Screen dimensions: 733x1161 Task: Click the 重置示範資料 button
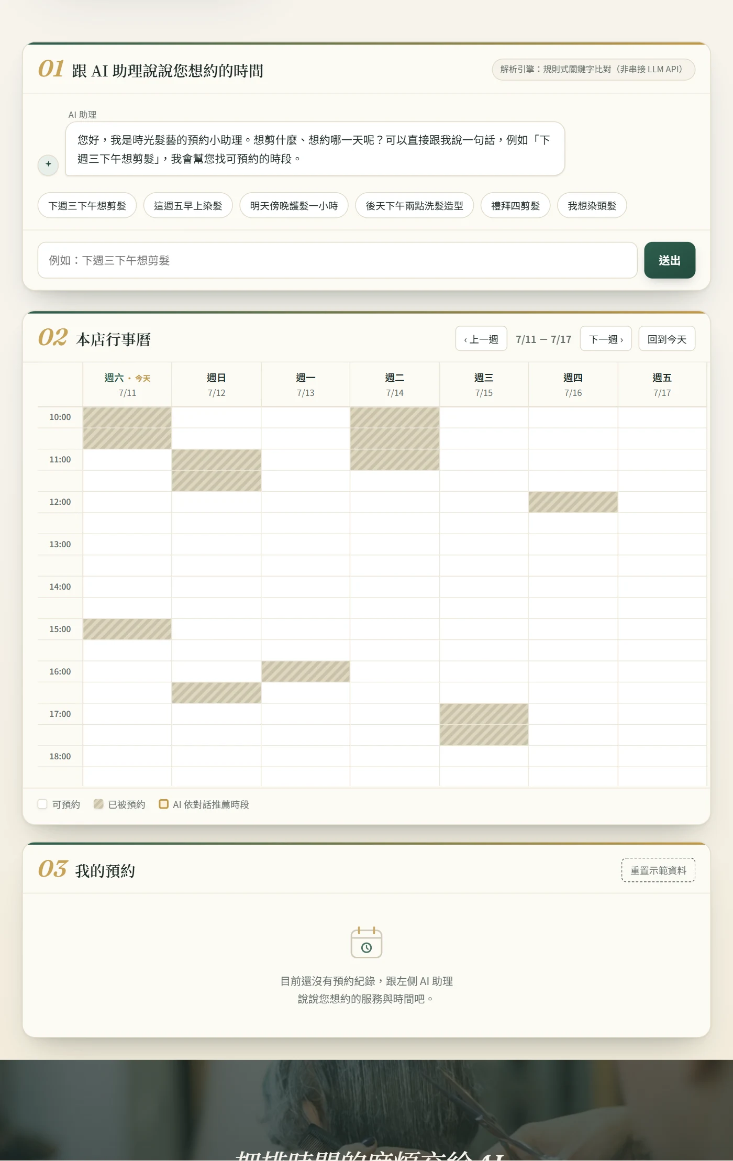[658, 870]
